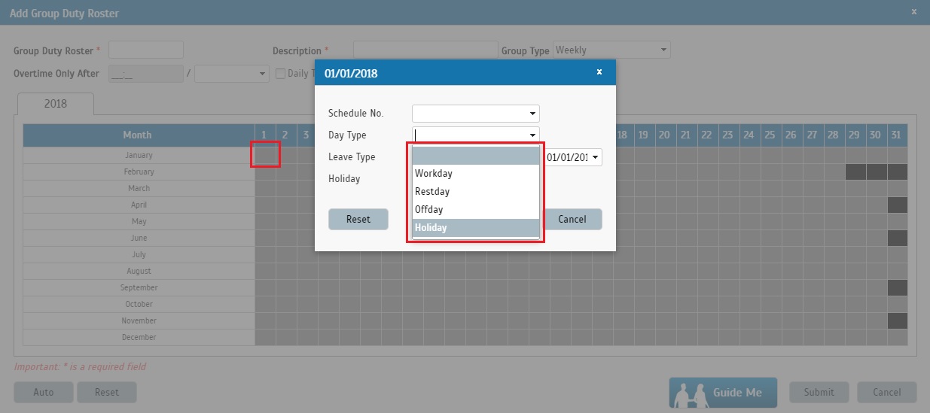The height and width of the screenshot is (413, 930).
Task: Open the dropdown beside Overtime Only After
Action: tap(263, 74)
